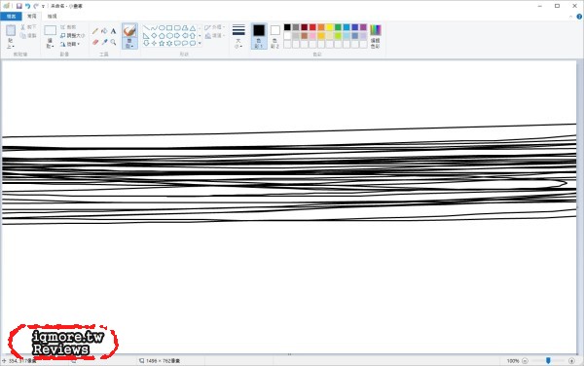584x366 pixels.
Task: Choose the Up arrow shape
Action: click(193, 36)
